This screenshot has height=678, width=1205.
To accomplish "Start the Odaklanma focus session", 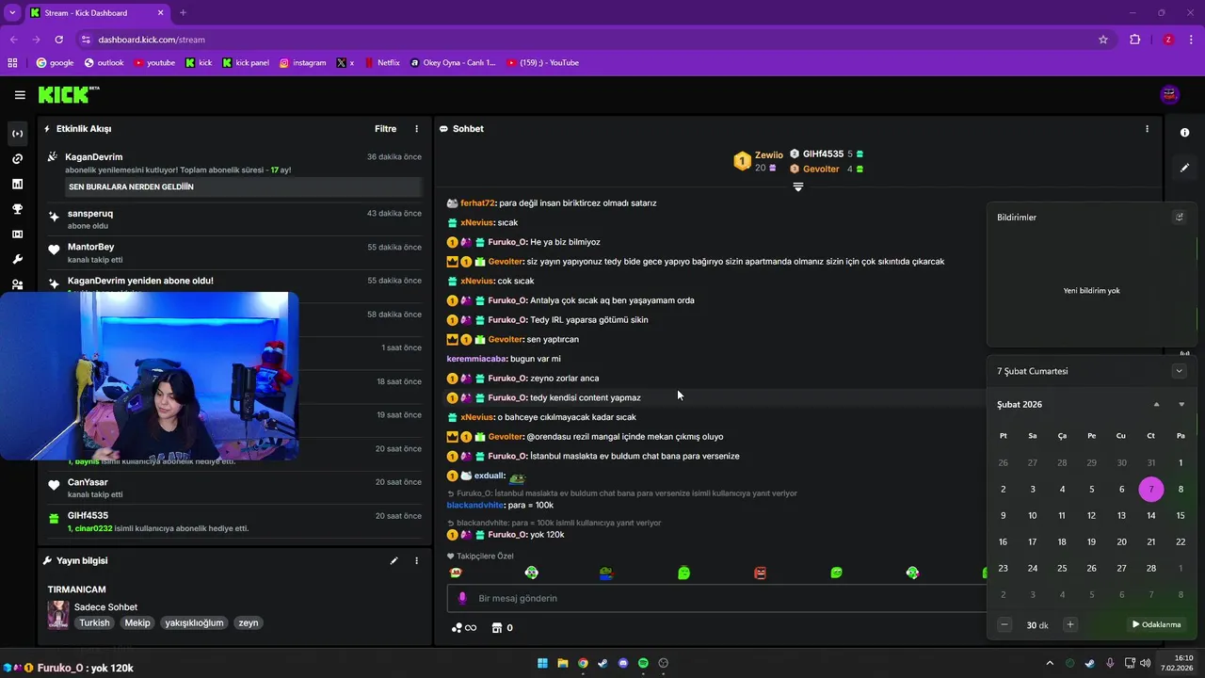I will 1157,624.
